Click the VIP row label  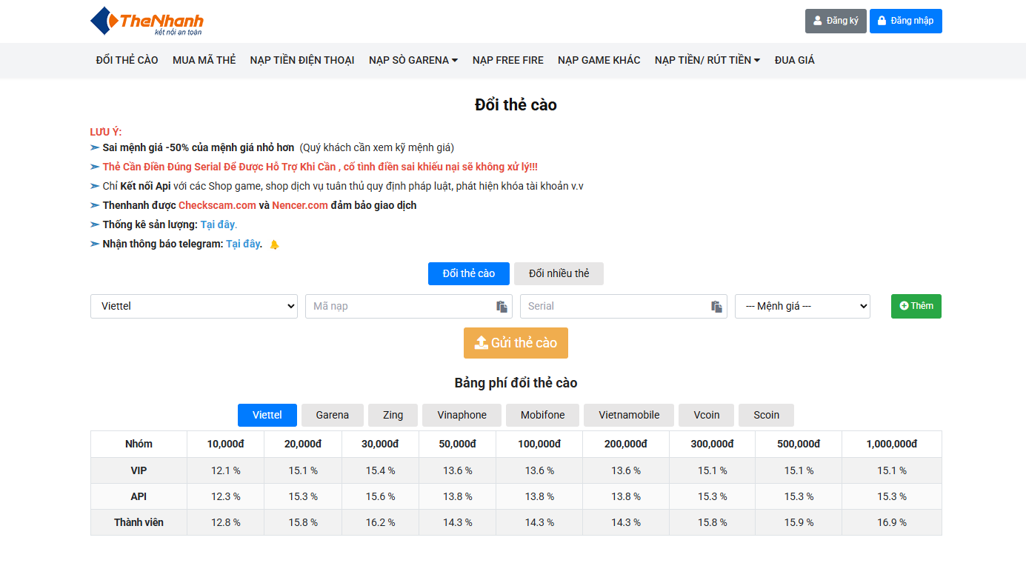point(139,470)
